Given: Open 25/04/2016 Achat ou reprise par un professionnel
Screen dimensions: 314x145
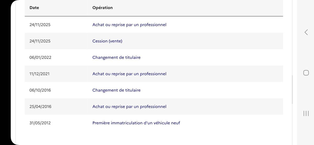Looking at the screenshot, I should click(x=129, y=107).
